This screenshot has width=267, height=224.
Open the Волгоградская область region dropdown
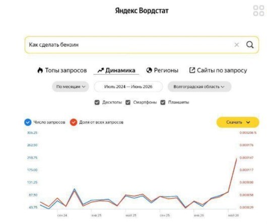tap(199, 87)
